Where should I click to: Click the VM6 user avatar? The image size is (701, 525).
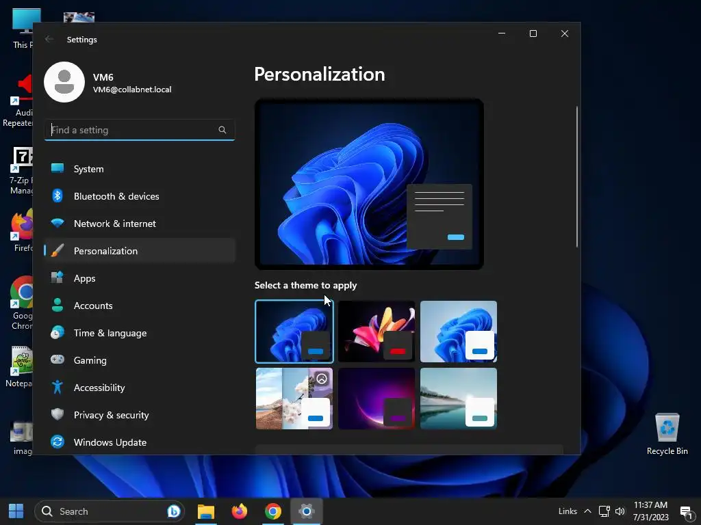64,82
